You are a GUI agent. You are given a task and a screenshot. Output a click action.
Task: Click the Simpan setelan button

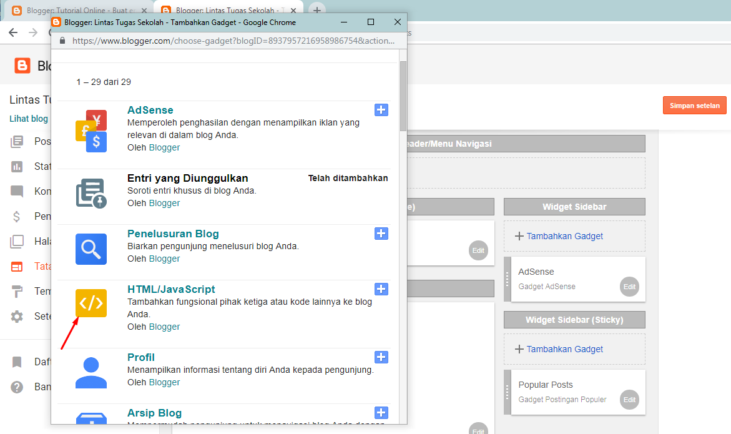pos(695,106)
